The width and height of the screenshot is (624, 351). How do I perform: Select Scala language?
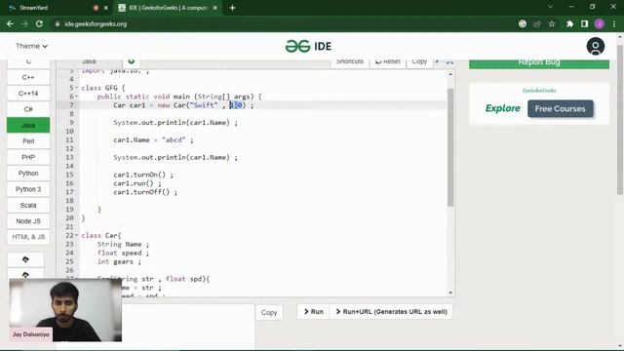tap(28, 205)
